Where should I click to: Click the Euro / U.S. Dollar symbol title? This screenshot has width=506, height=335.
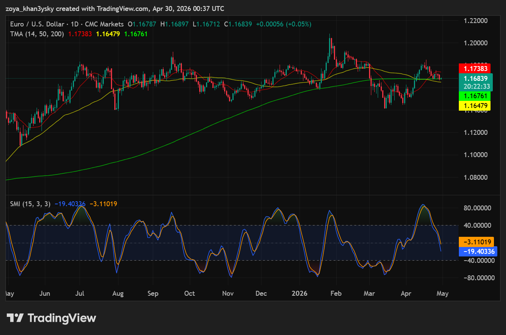(x=38, y=24)
